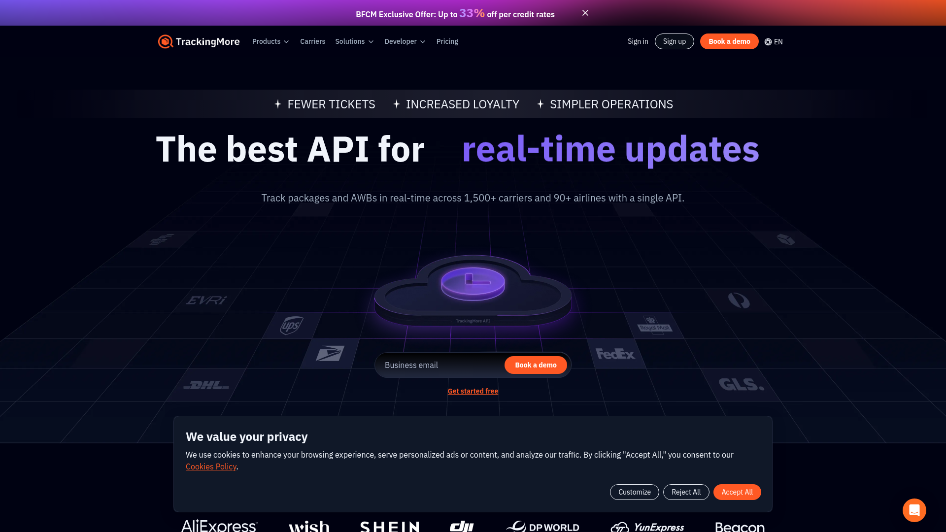Open the Pricing page
The image size is (946, 532).
point(447,41)
